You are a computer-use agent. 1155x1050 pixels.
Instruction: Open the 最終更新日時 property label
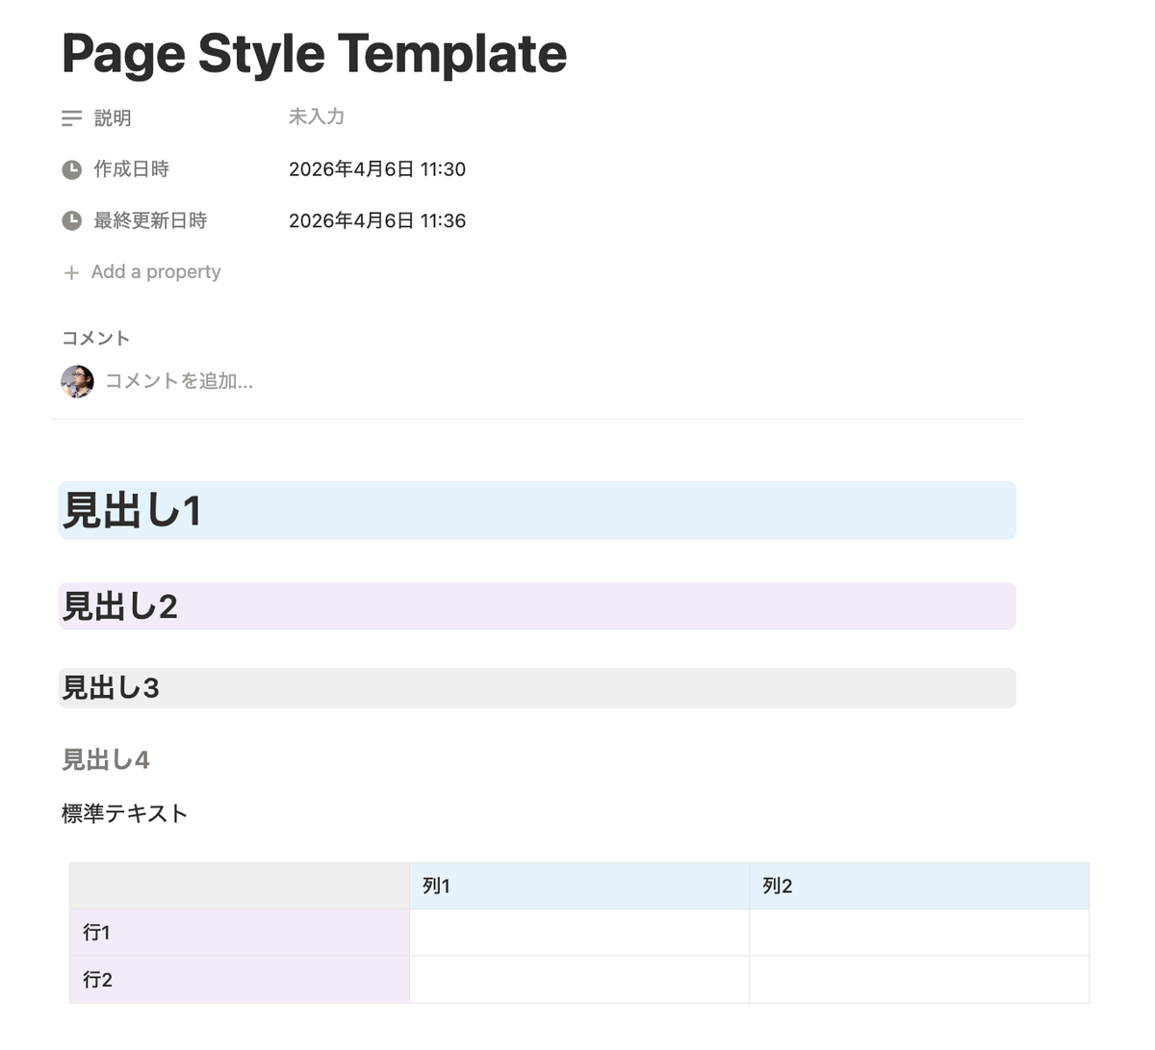[150, 220]
